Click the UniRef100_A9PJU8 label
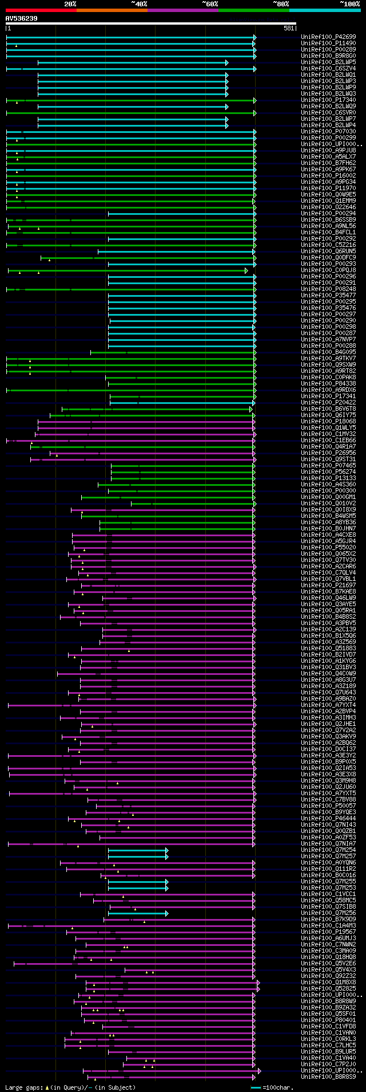The height and width of the screenshot is (1092, 366). [328, 151]
